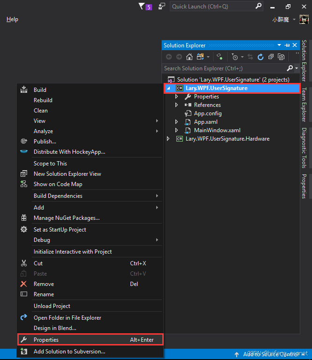Viewport: 312px width, 360px height.
Task: Collapse the Lary.WPF.UserSignature project node
Action: [168, 88]
